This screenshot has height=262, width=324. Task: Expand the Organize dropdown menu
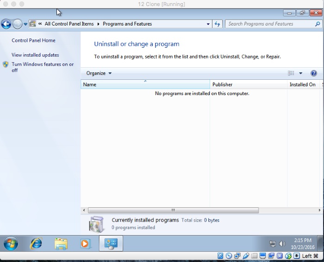[x=99, y=73]
